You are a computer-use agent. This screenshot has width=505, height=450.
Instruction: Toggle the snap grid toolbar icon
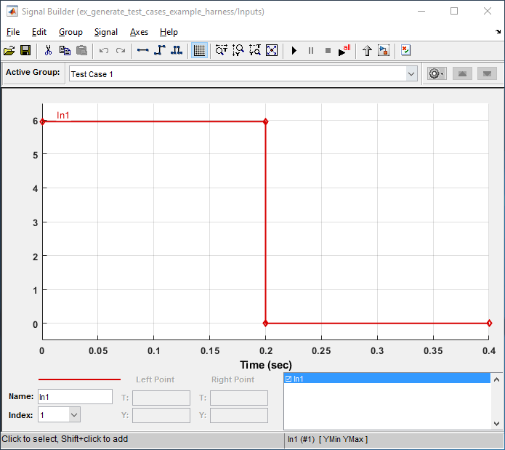(199, 51)
